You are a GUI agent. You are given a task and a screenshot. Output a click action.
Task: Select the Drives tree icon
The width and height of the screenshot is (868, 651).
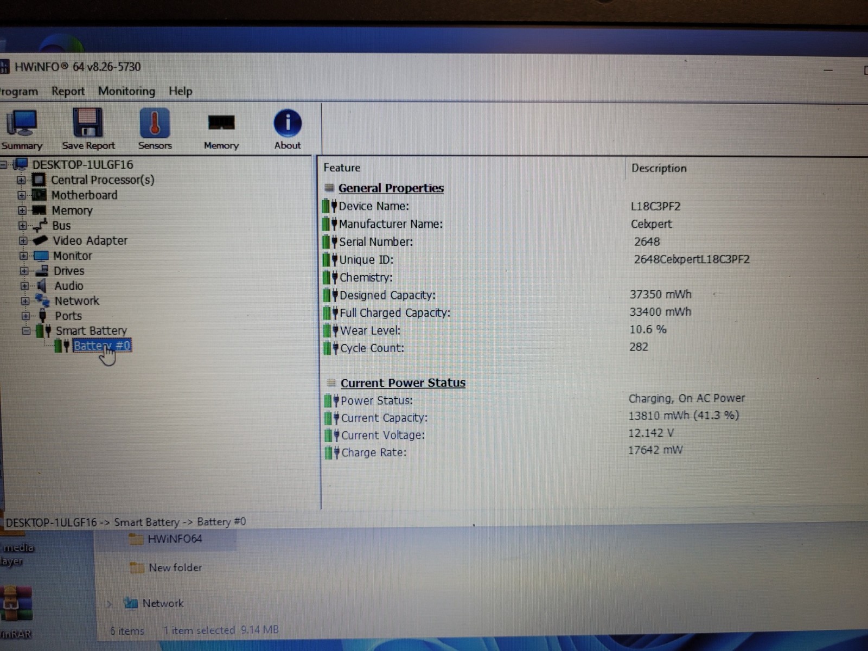coord(42,271)
